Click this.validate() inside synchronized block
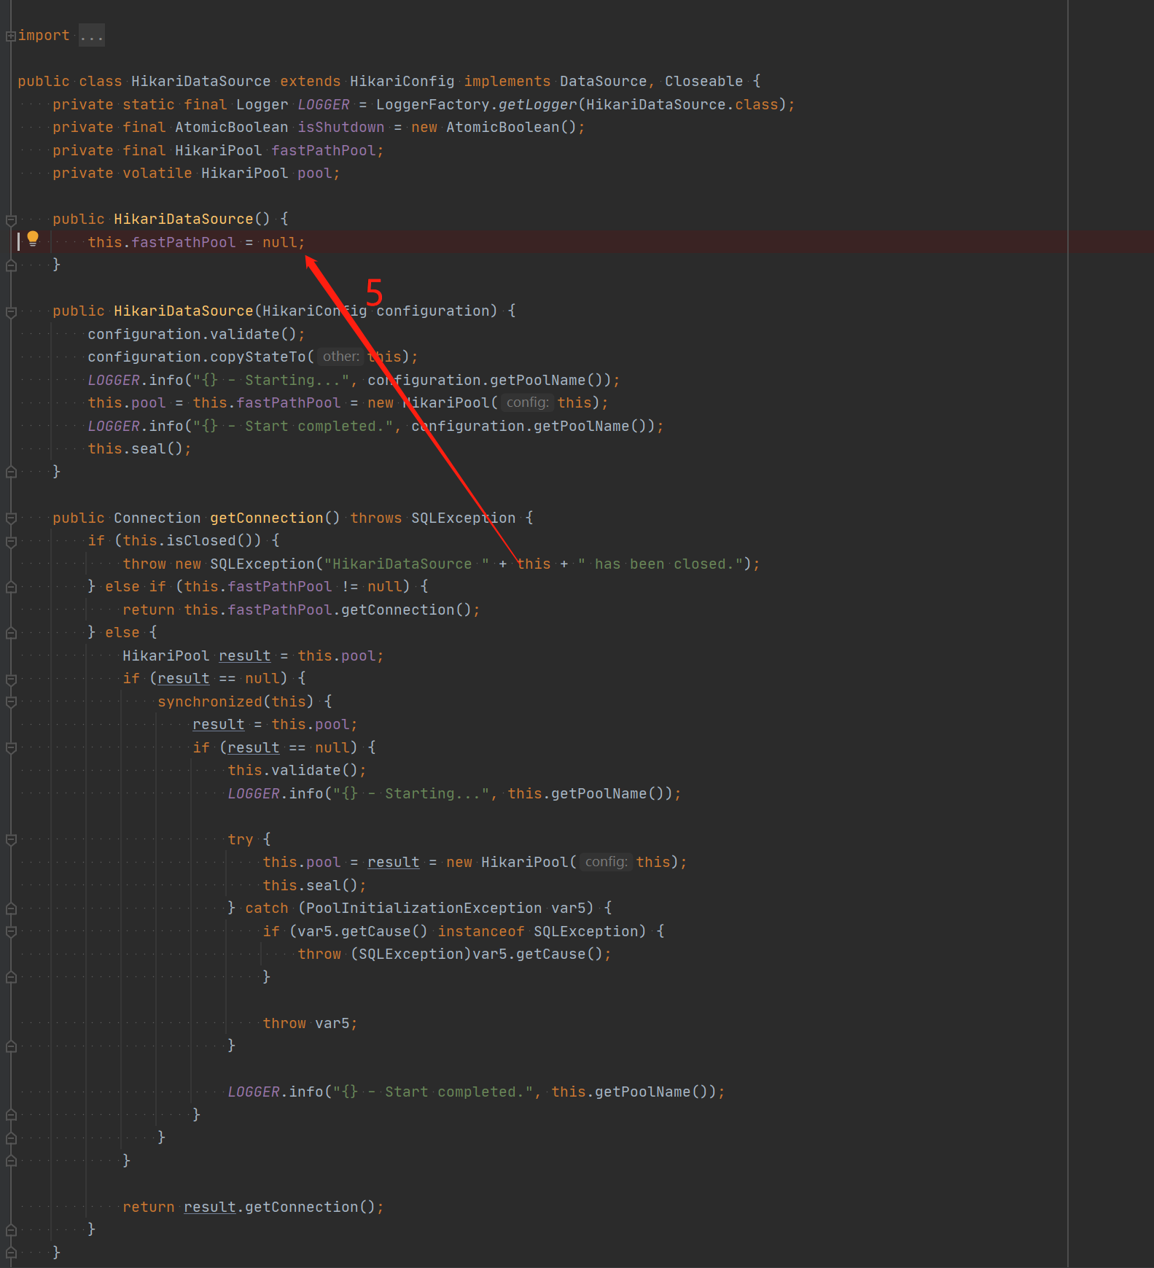The image size is (1154, 1268). 297,770
